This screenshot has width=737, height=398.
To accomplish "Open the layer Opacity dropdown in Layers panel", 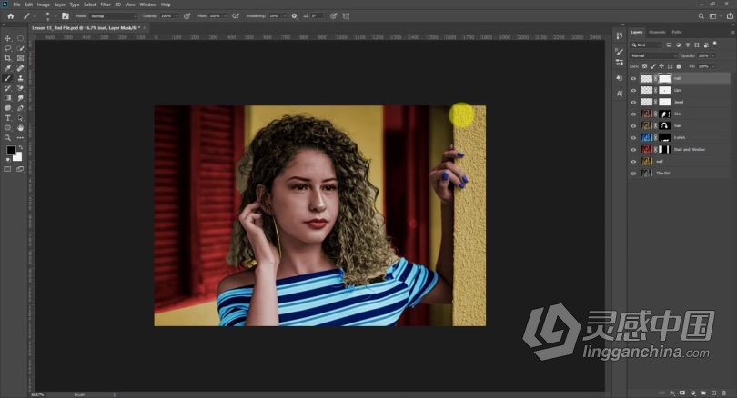I will [x=713, y=55].
